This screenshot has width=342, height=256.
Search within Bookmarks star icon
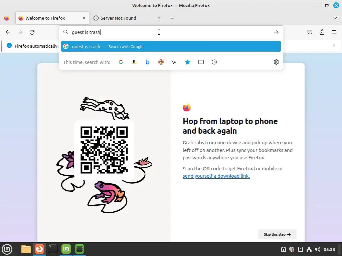(x=188, y=62)
